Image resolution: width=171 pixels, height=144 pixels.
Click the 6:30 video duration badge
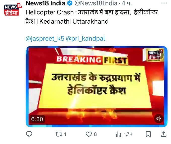[x=37, y=119]
